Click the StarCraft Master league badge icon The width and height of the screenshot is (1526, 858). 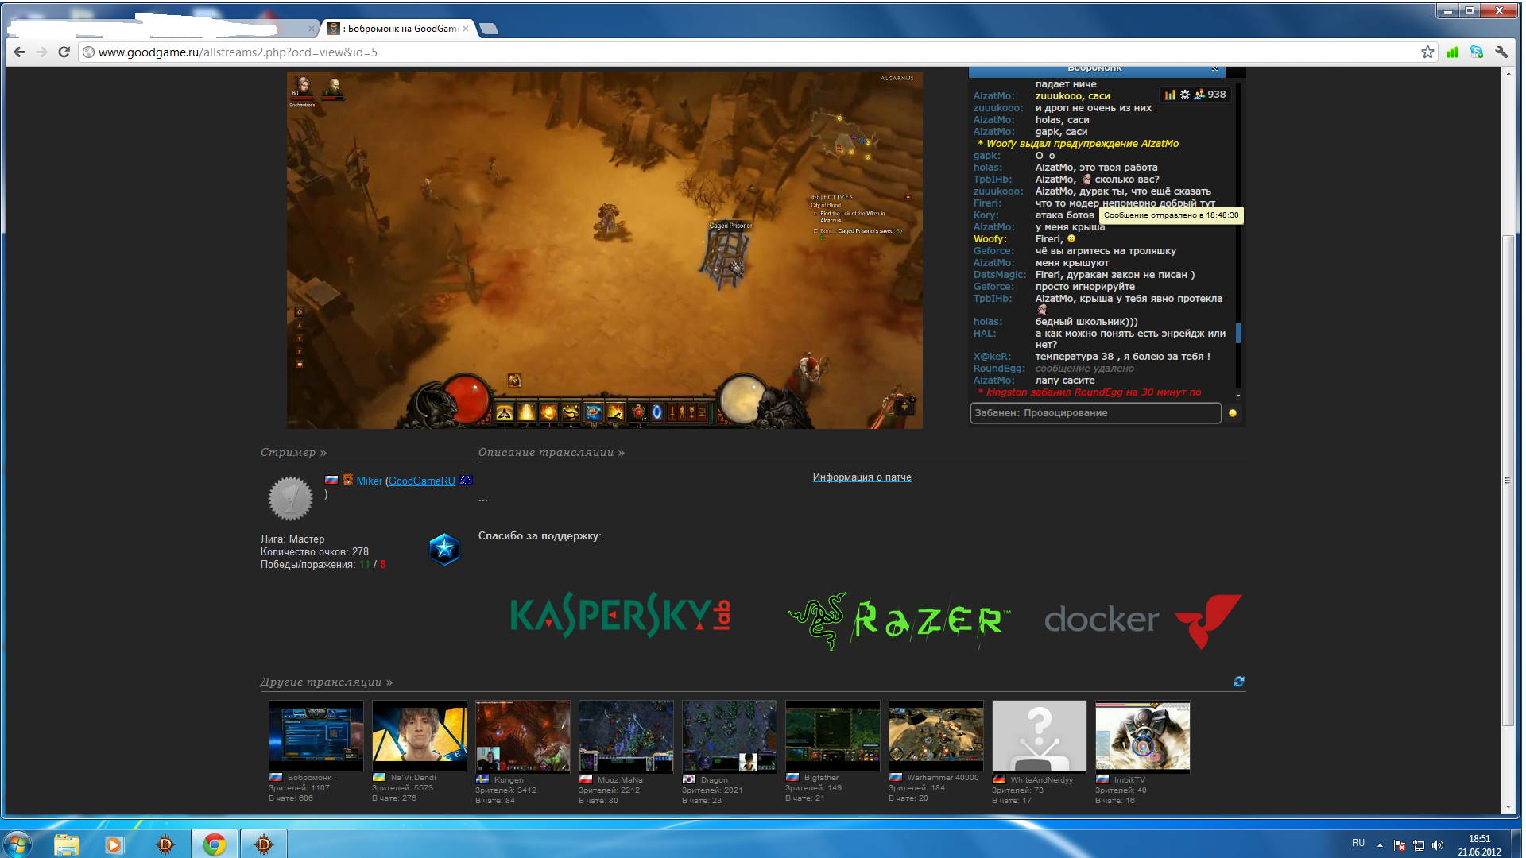(444, 549)
